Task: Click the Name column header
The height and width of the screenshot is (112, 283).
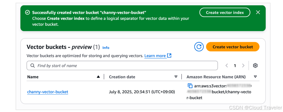Action: coord(33,77)
